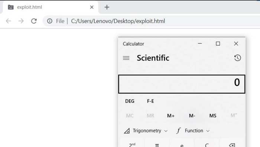Close the exploit.html tab

tap(92, 7)
